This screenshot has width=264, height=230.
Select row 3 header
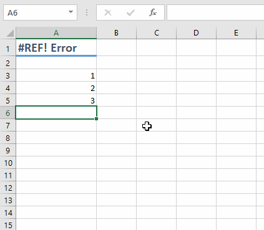tap(8, 75)
